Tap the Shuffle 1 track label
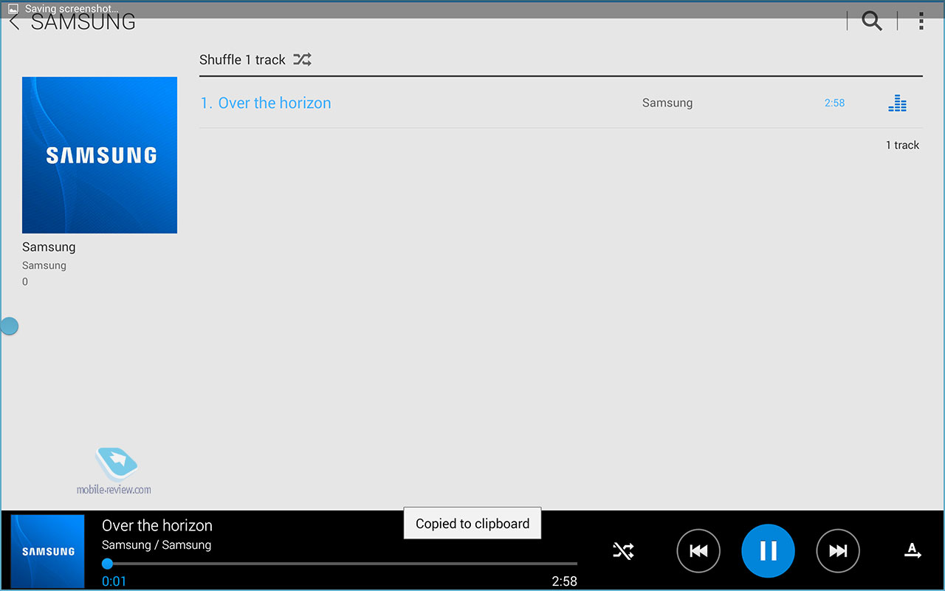The image size is (945, 591). point(242,60)
